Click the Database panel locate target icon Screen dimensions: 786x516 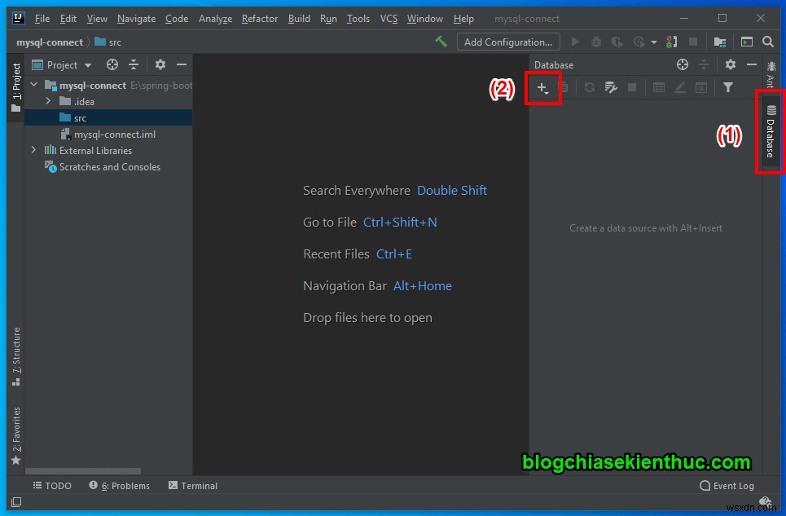click(x=683, y=64)
